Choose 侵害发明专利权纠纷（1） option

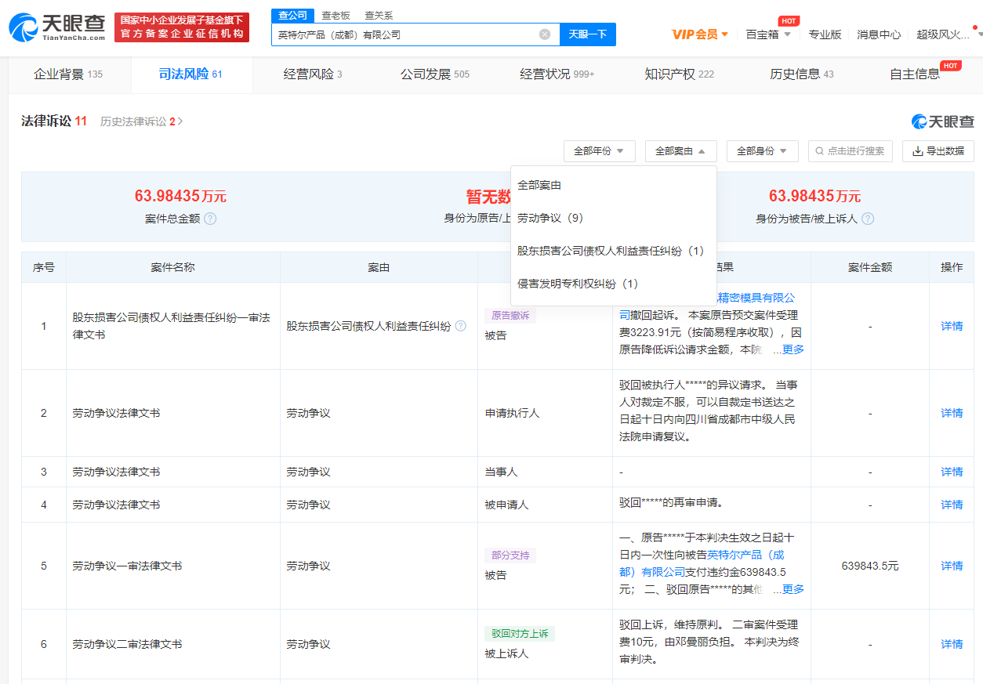pos(578,284)
